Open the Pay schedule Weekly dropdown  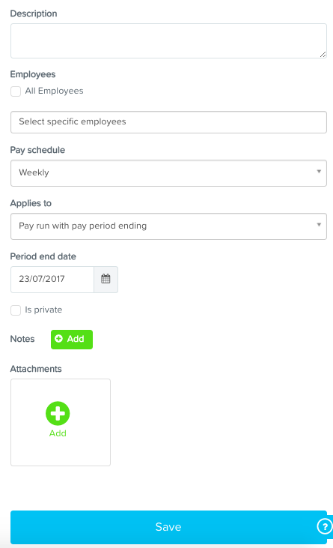(x=168, y=173)
